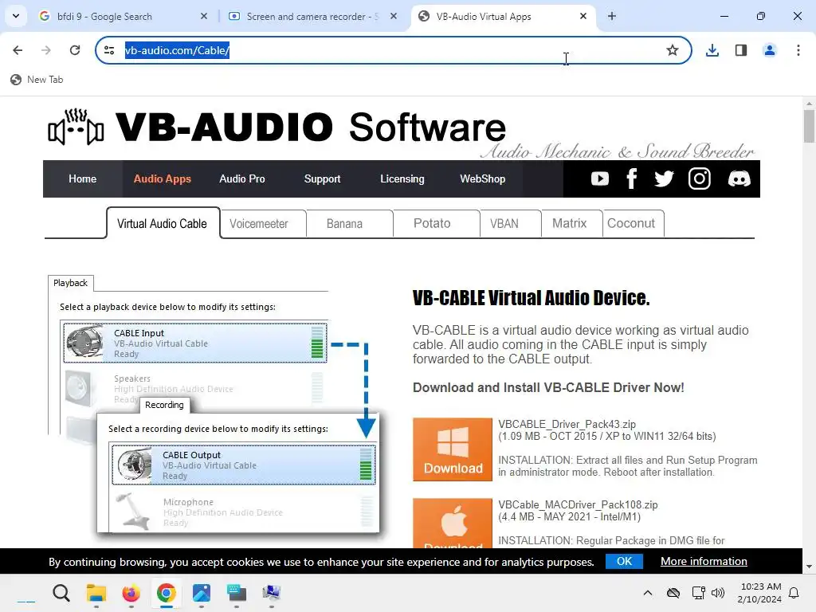Screen dimensions: 816x612
Task: Close the Screen and camera recorder tab
Action: 394,16
